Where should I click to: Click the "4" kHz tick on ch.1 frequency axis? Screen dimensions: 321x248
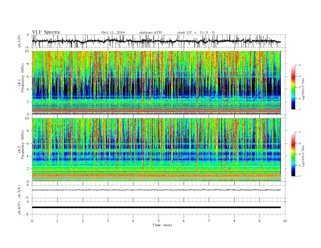click(x=28, y=89)
